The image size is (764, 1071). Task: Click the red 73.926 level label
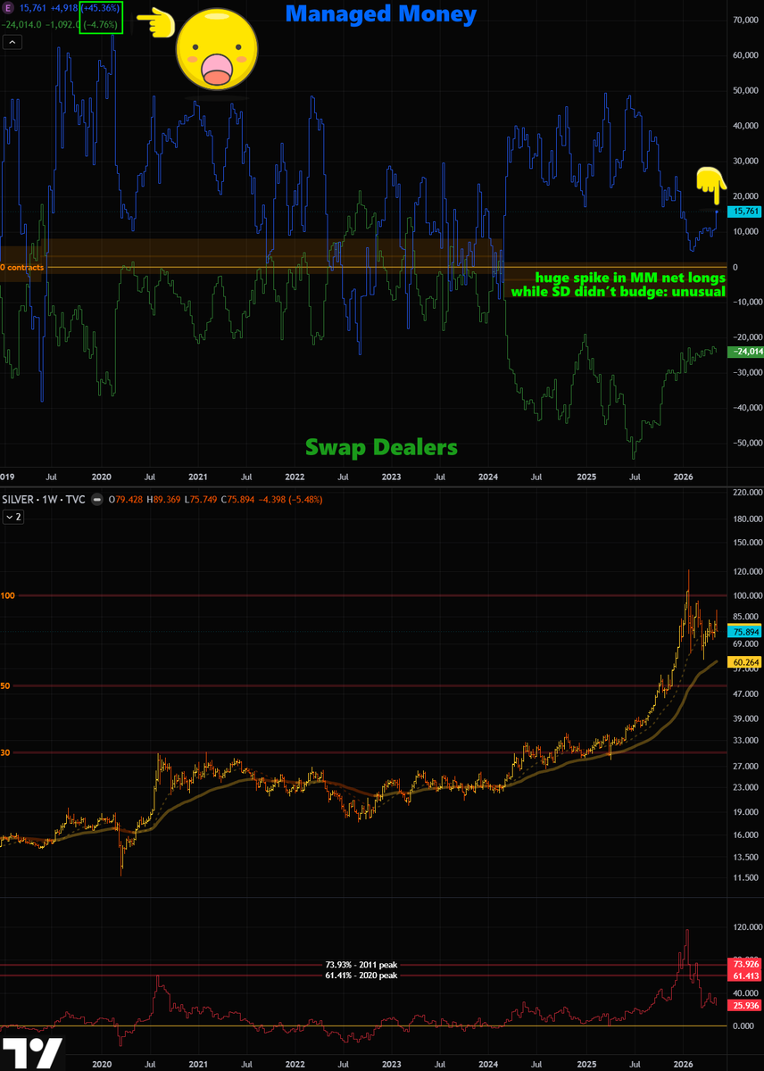pos(744,965)
